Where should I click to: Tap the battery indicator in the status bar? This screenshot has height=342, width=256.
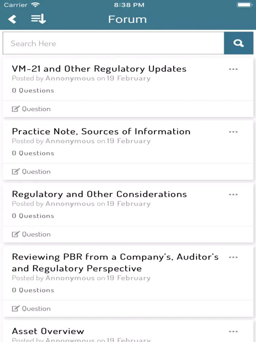[x=244, y=5]
